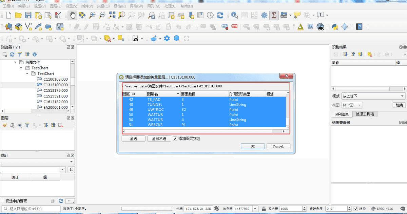407x214 pixels.
Task: Click the Cancel button in dialog
Action: [278, 146]
